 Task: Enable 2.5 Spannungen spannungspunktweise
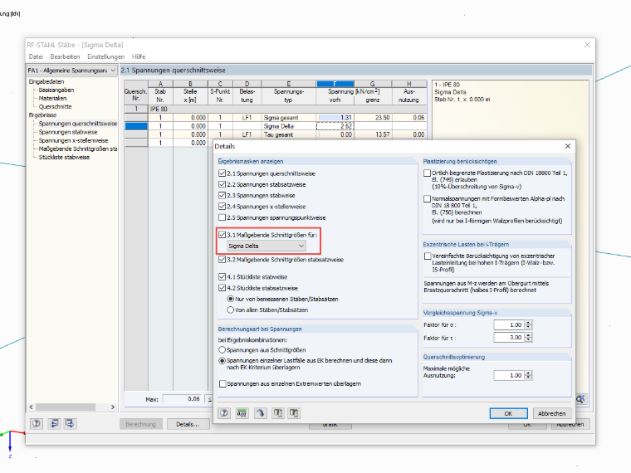(222, 217)
